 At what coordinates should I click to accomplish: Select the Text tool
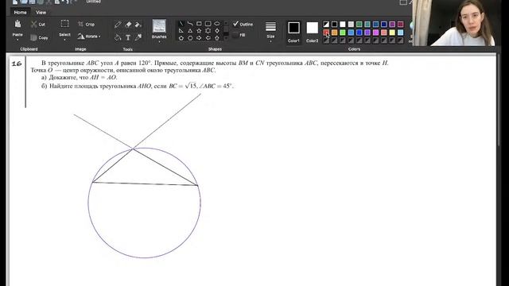(x=128, y=37)
